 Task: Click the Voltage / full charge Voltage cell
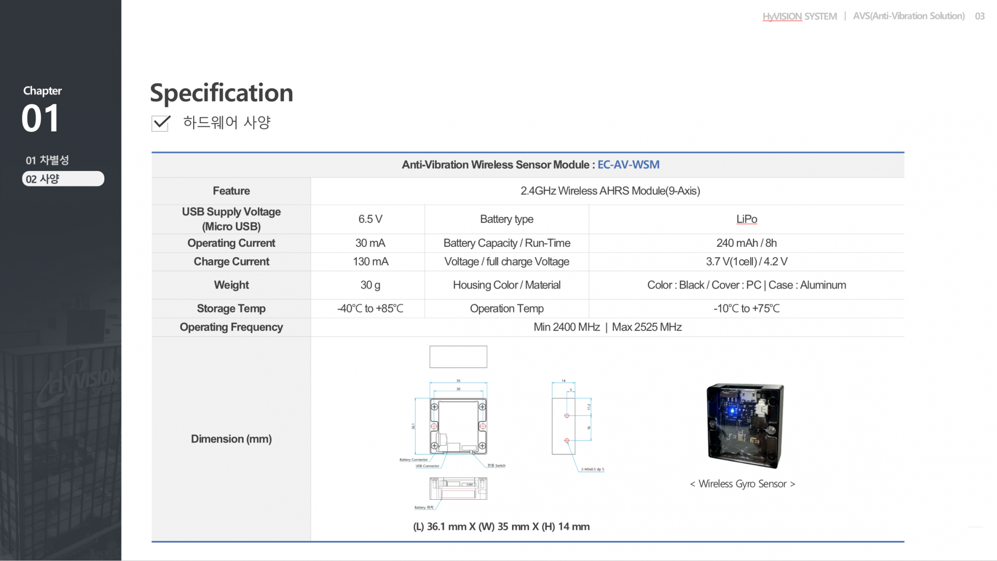[506, 261]
